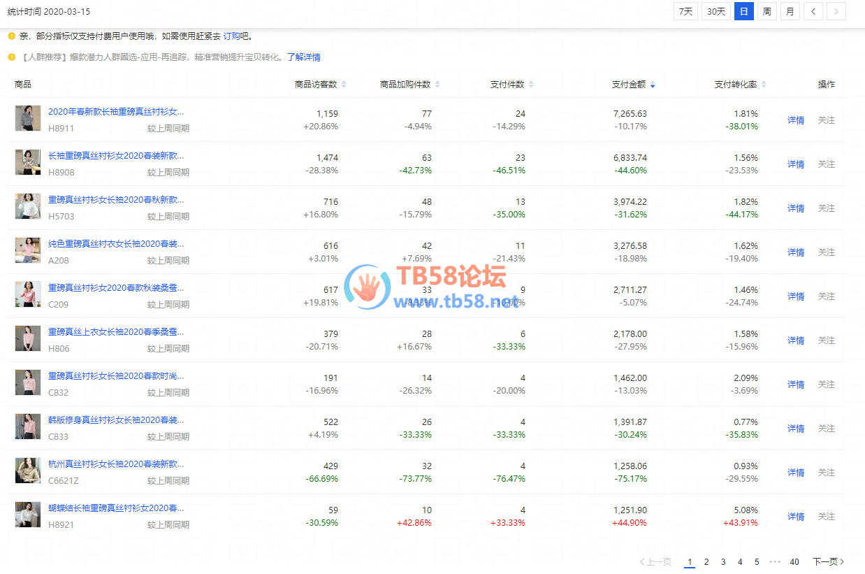865x574 pixels.
Task: Click 关注 for product H5703
Action: coord(827,208)
